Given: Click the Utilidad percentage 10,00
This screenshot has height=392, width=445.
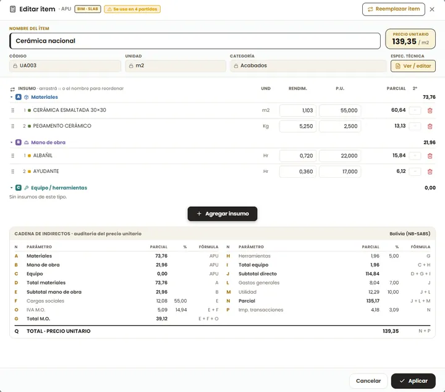Looking at the screenshot, I should (x=393, y=292).
